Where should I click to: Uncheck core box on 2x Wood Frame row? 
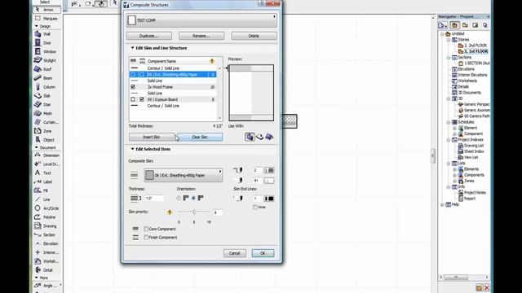[133, 87]
